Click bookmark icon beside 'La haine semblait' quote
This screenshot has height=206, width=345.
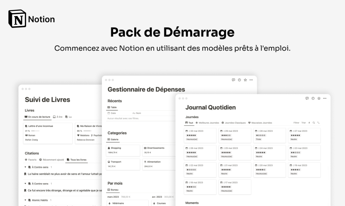click(25, 174)
